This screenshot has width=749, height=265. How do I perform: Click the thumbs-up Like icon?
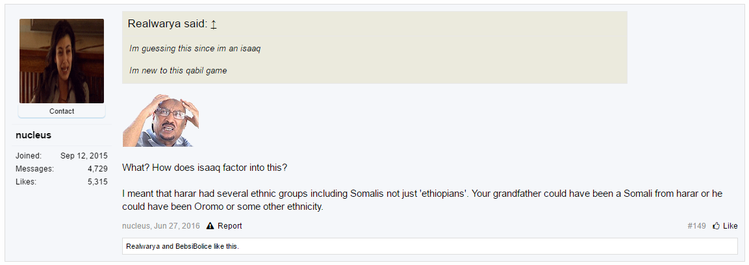tap(716, 226)
